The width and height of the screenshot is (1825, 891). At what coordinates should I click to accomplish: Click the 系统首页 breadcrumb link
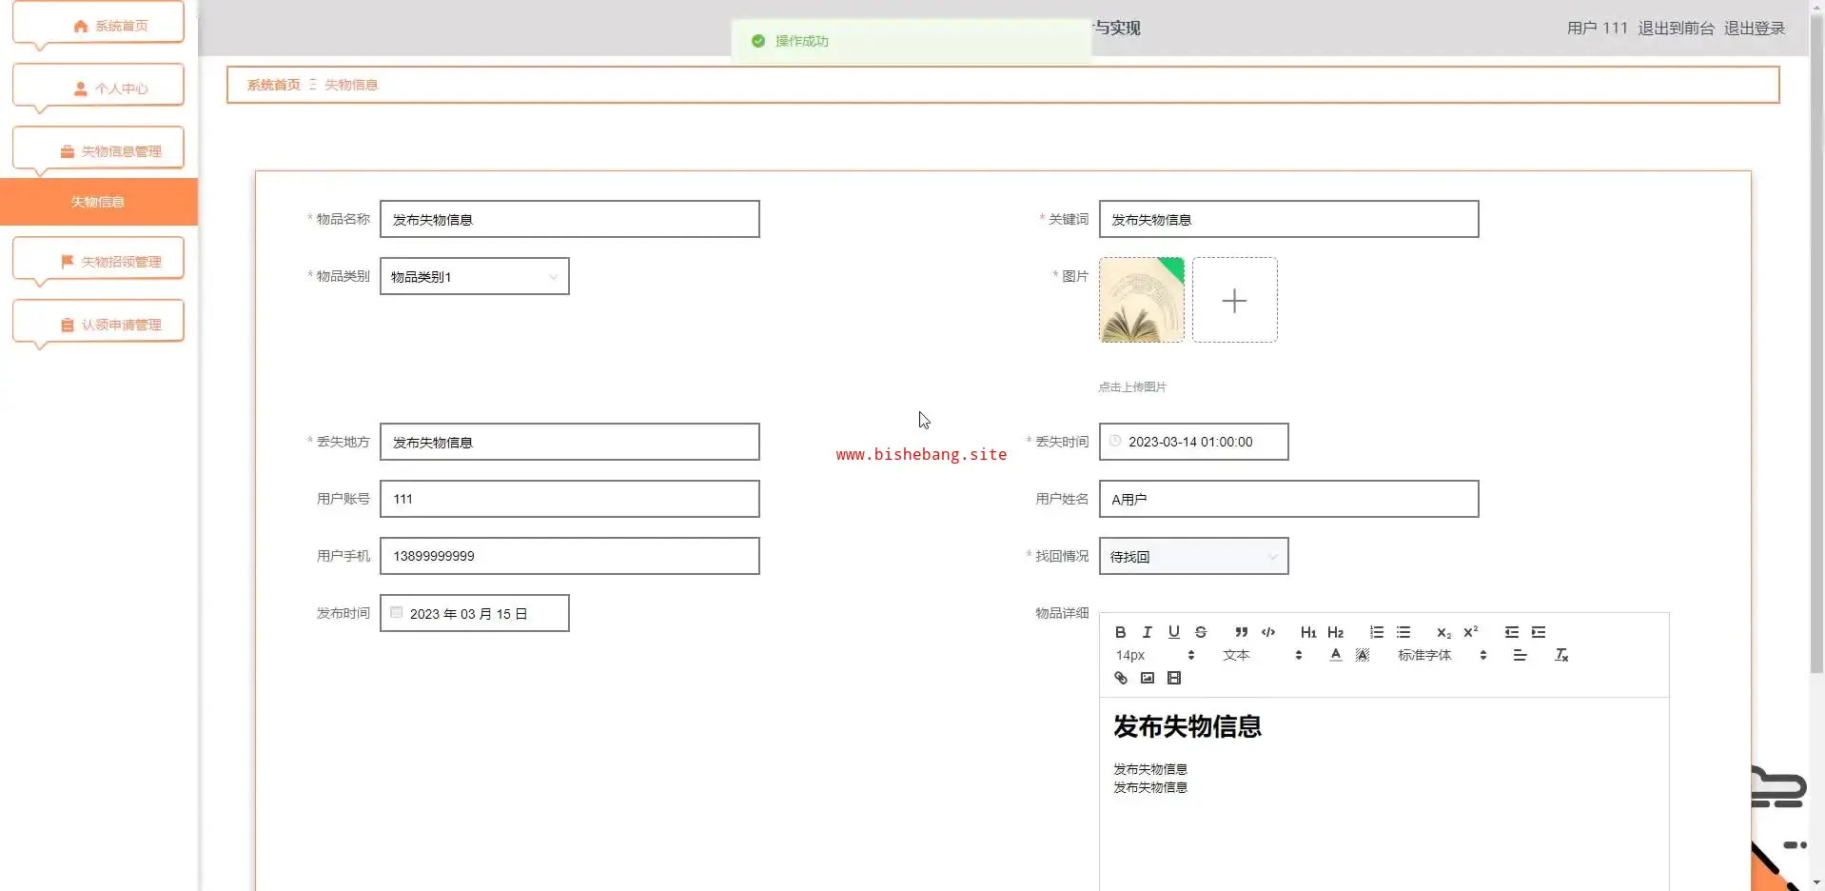point(274,85)
